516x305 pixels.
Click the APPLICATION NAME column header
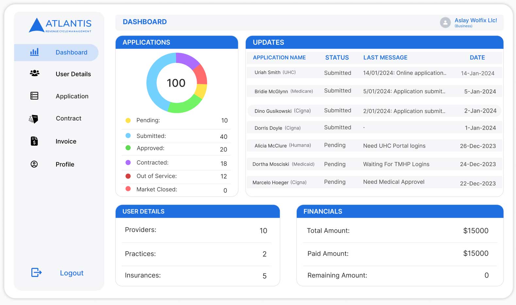279,58
